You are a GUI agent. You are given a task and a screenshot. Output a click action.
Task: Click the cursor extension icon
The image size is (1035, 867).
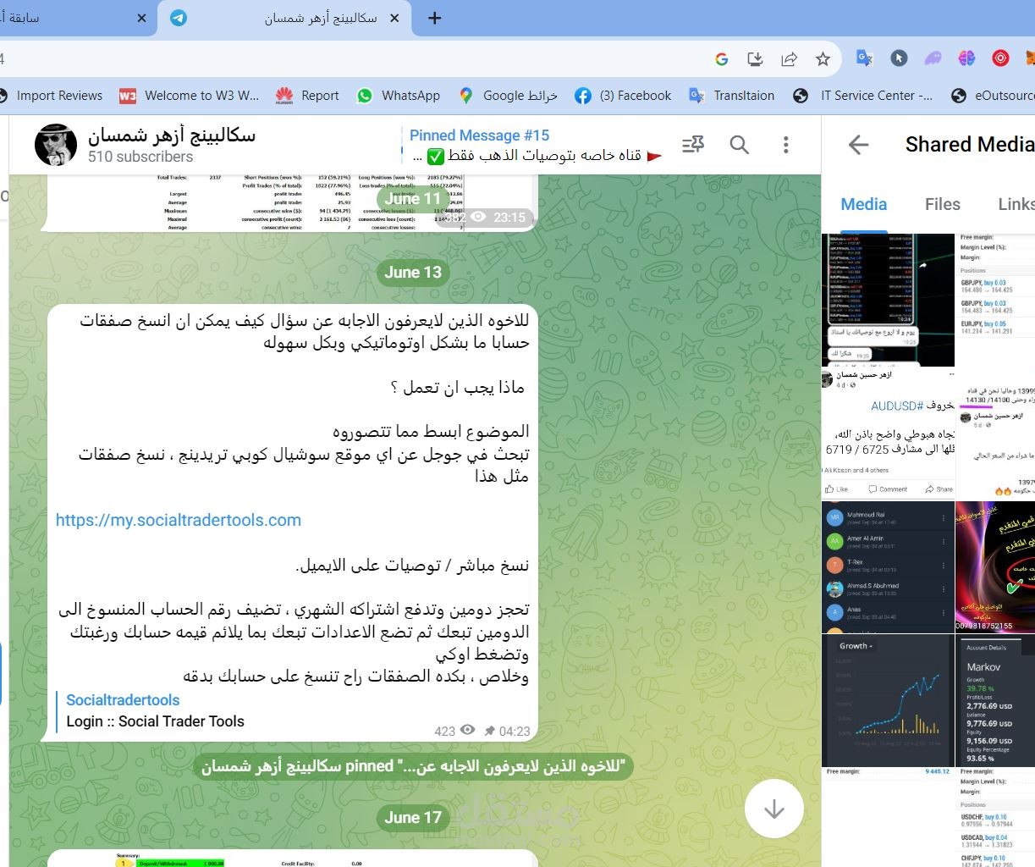tap(899, 58)
